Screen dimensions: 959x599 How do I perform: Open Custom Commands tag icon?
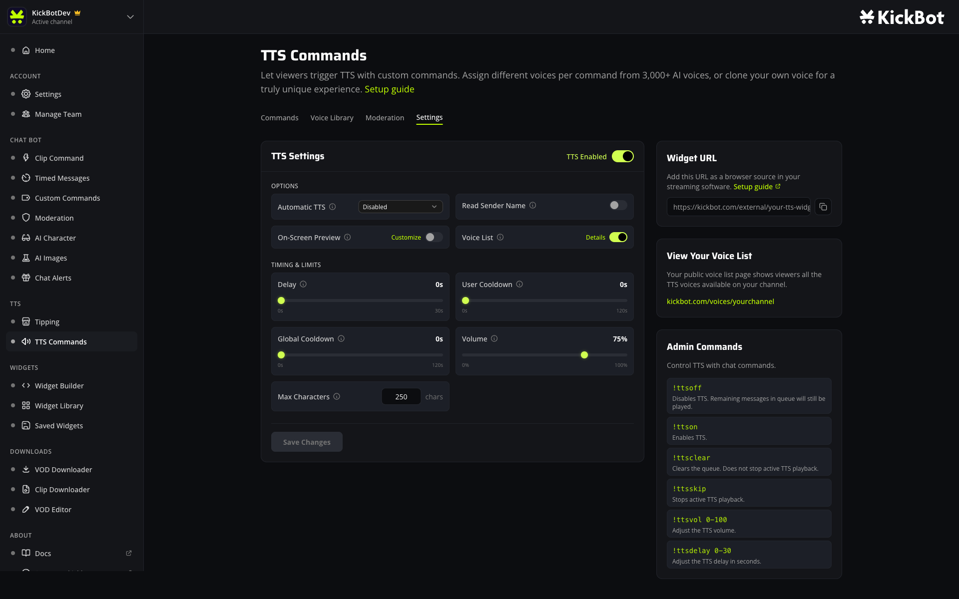point(26,198)
